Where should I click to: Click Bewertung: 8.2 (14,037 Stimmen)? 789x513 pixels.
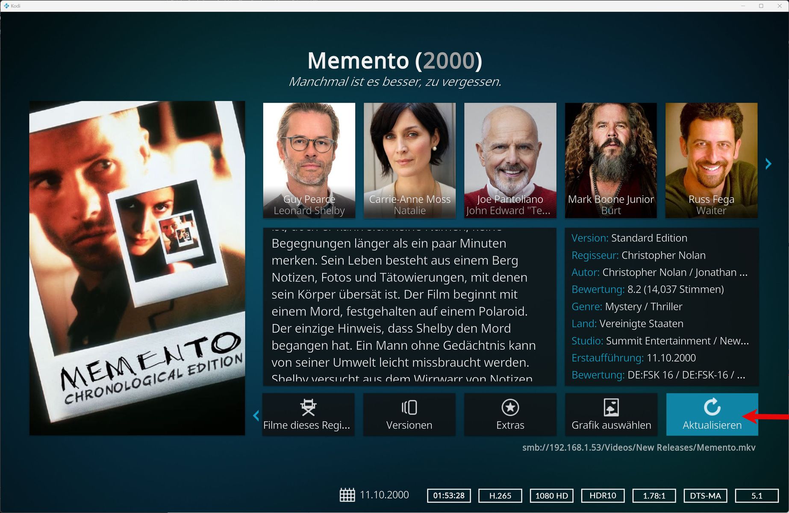pos(648,289)
